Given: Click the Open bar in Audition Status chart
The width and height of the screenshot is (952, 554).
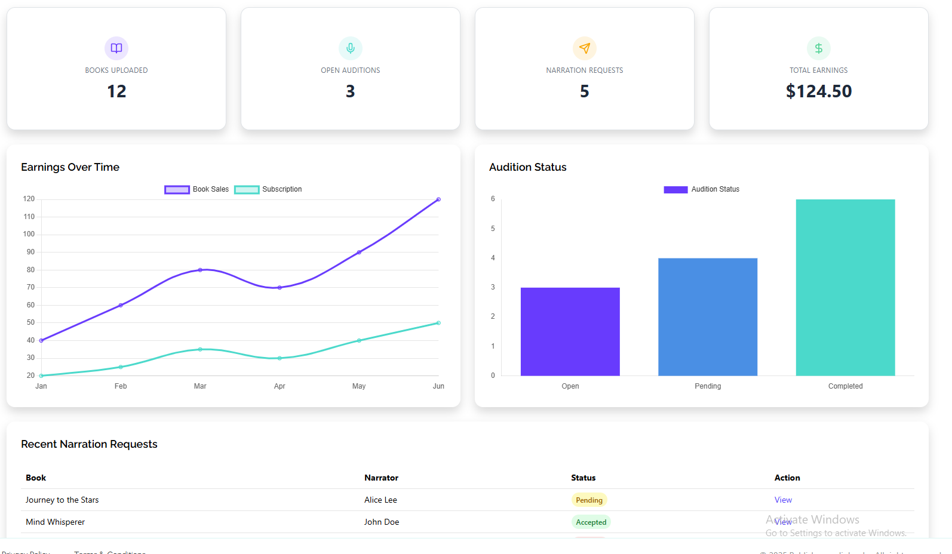Looking at the screenshot, I should coord(570,331).
